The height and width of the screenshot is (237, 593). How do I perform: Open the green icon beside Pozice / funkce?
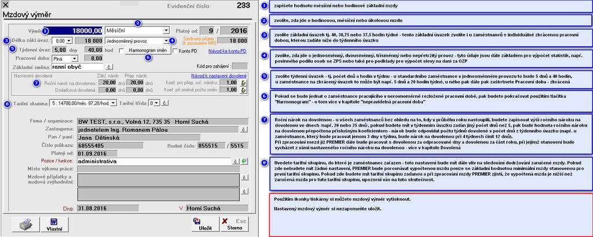coord(245,161)
